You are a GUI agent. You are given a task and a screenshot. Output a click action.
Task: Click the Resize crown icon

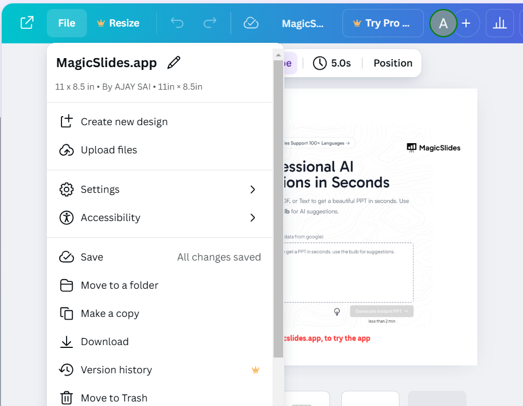click(x=101, y=23)
